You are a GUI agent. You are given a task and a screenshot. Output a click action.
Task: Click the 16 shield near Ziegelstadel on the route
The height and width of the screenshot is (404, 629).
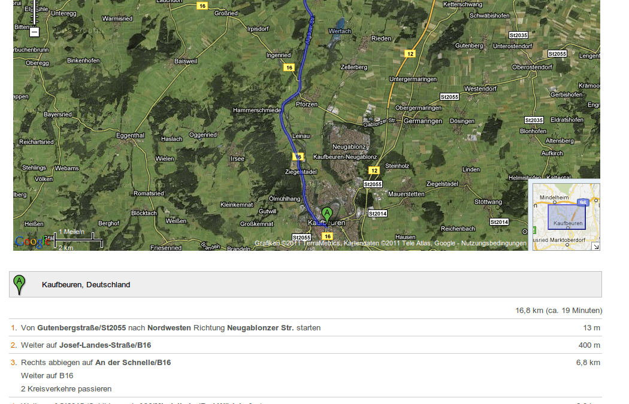(298, 157)
